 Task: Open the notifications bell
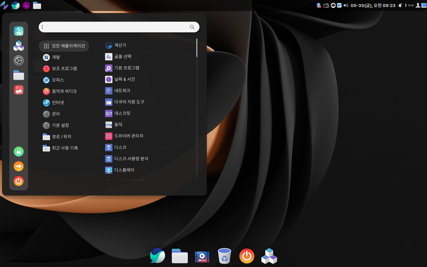[400, 5]
